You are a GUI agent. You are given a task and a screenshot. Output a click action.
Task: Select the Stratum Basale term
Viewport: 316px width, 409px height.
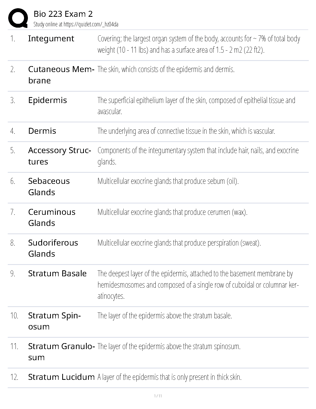tap(57, 274)
